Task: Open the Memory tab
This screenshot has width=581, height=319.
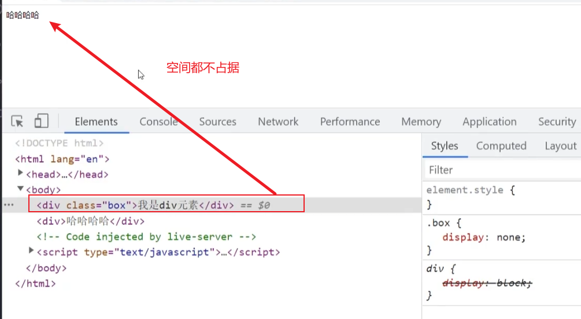Action: click(421, 122)
